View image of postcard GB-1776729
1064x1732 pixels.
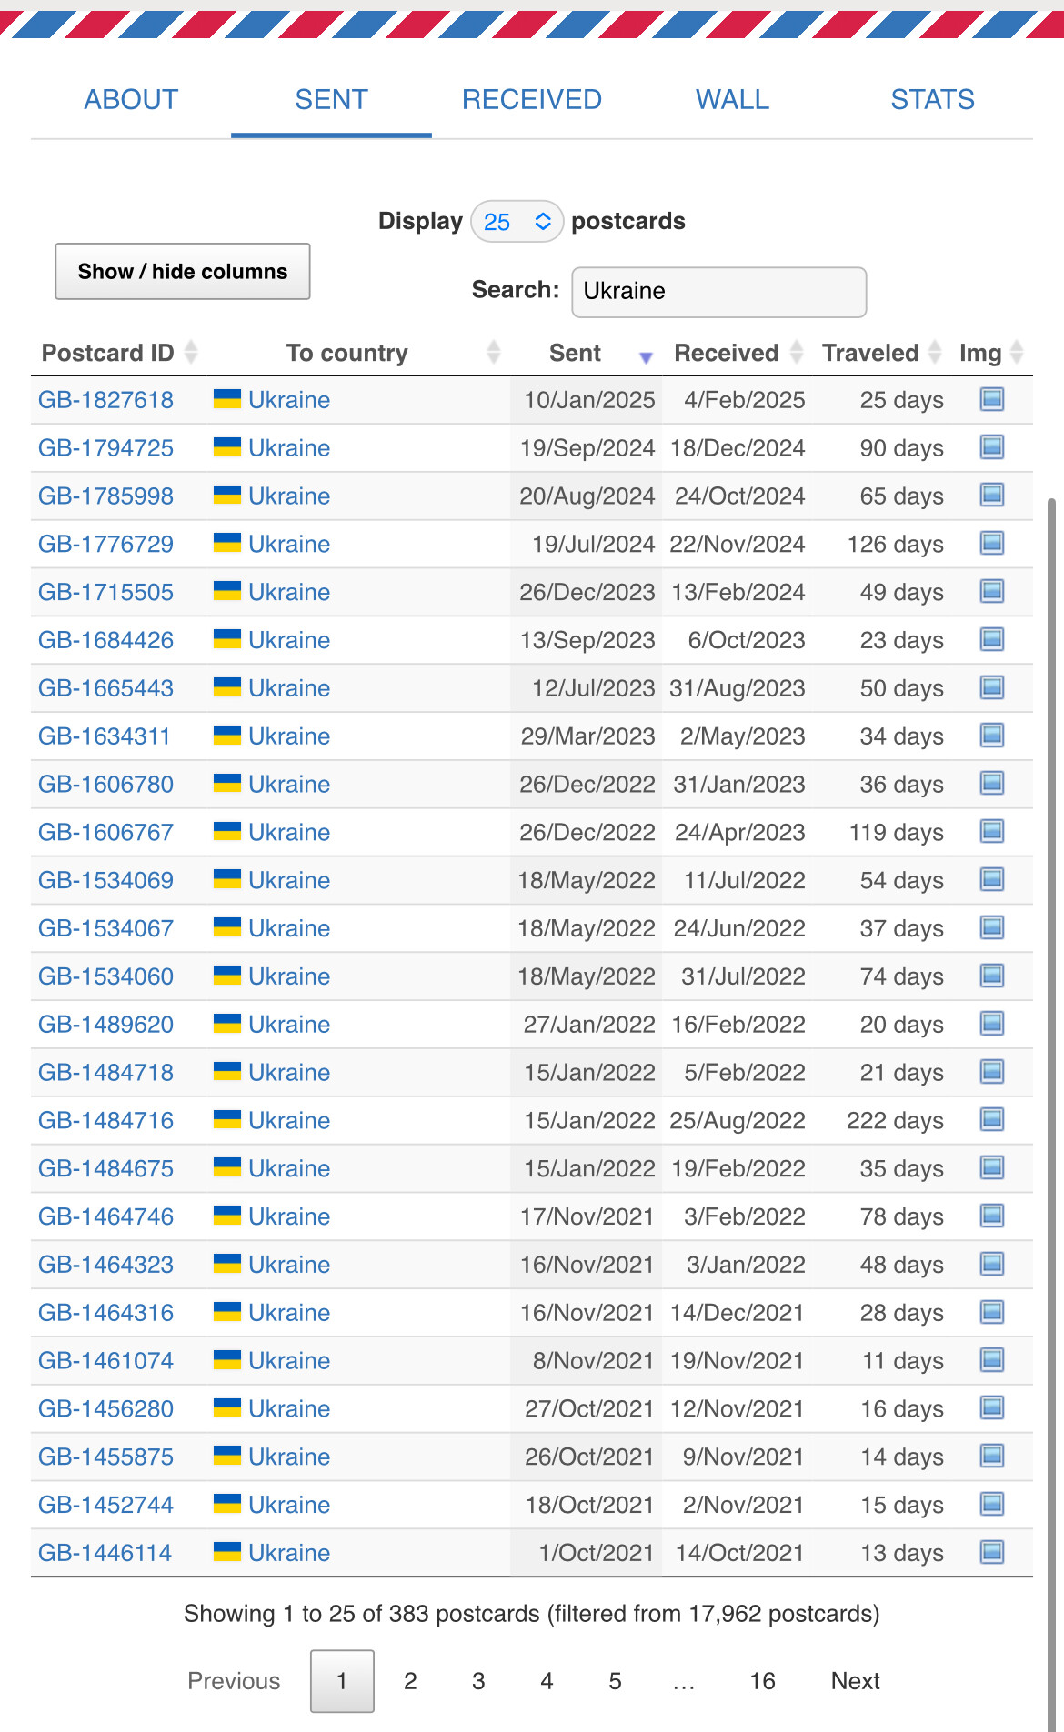tap(991, 544)
